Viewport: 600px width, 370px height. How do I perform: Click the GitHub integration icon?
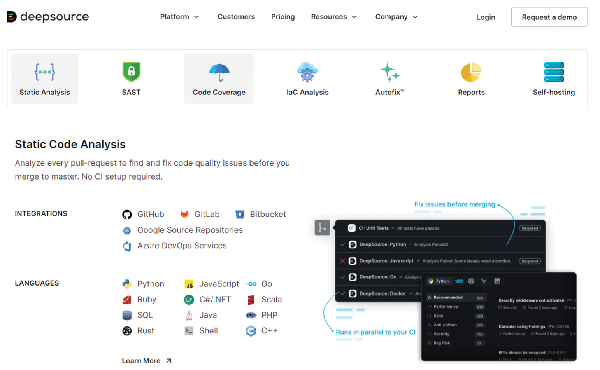point(127,214)
